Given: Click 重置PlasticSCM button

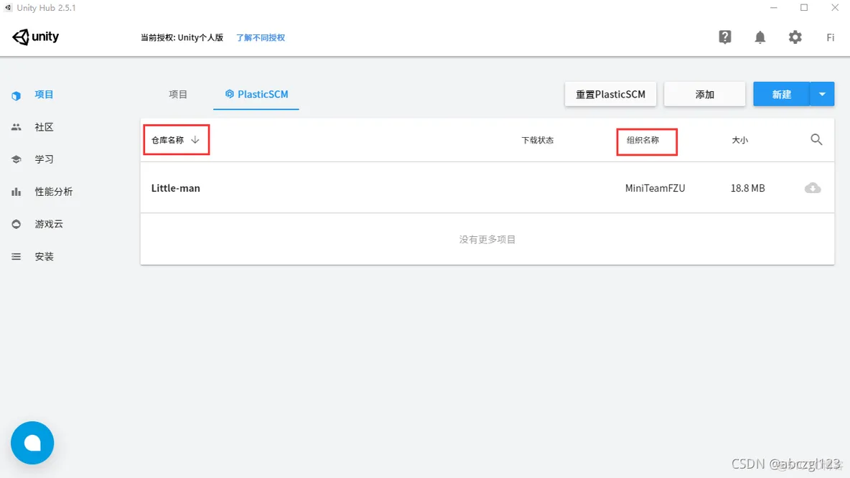Looking at the screenshot, I should 610,94.
